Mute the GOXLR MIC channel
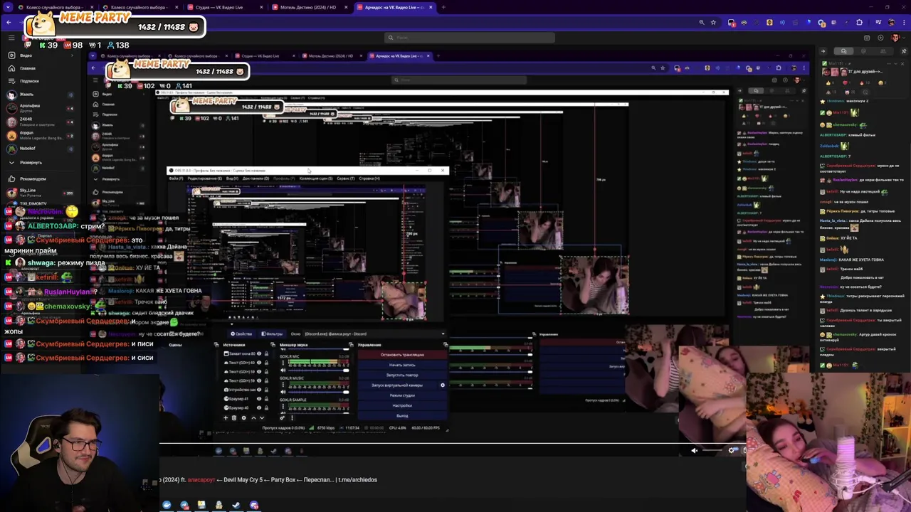The image size is (911, 512). coord(283,369)
